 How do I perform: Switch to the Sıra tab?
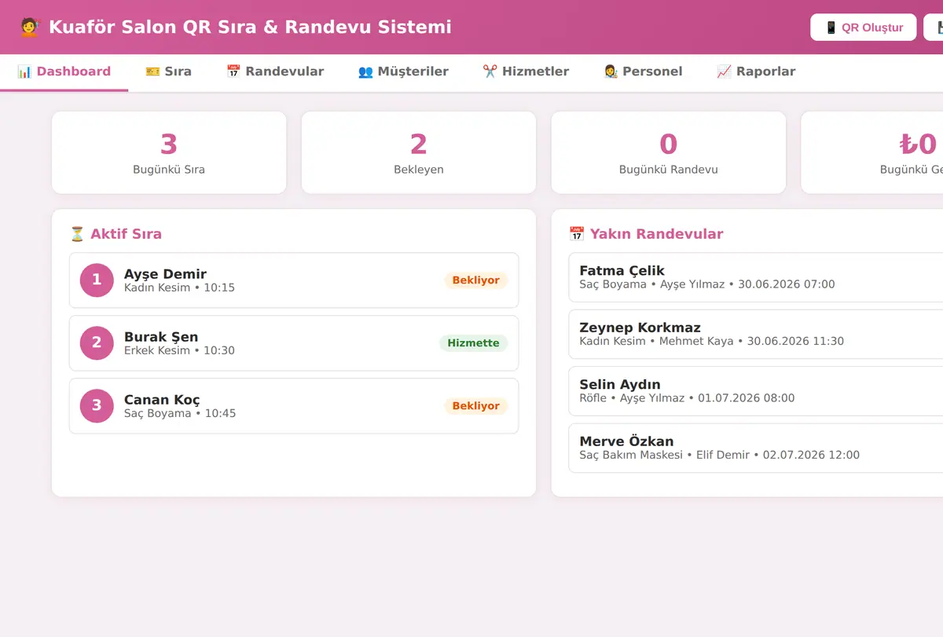tap(168, 71)
